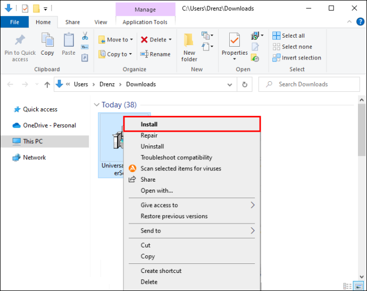This screenshot has height=291, width=367.
Task: Expand Give access to submenu
Action: tap(191, 205)
